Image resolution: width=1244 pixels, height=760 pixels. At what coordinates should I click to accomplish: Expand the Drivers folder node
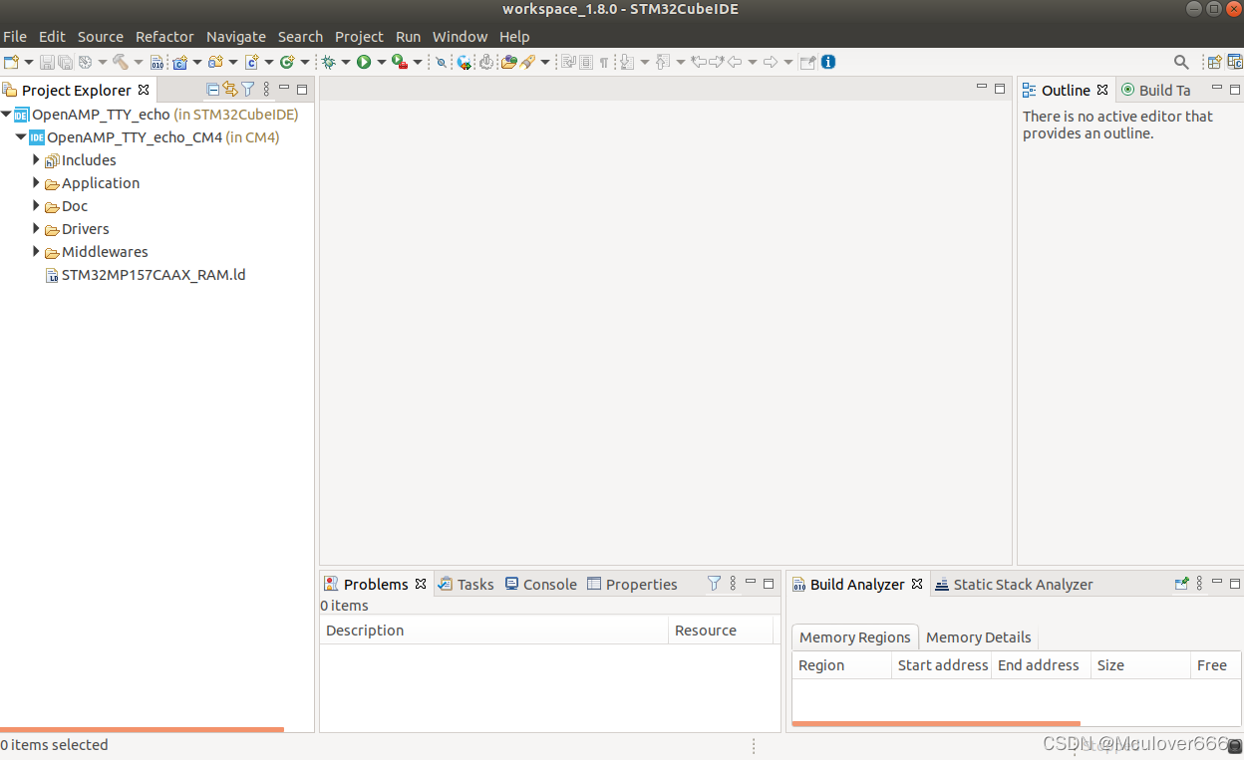pos(37,228)
